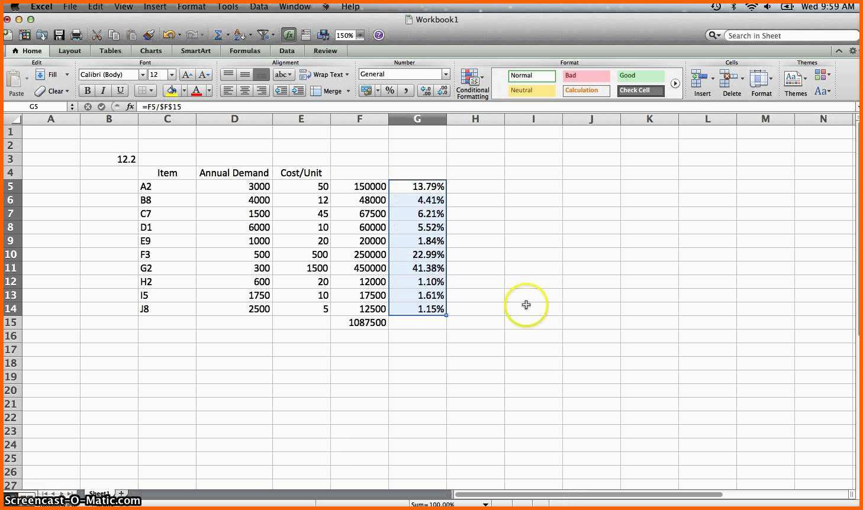Screen dimensions: 863x510
Task: Click the AutoSum sigma icon
Action: click(218, 35)
